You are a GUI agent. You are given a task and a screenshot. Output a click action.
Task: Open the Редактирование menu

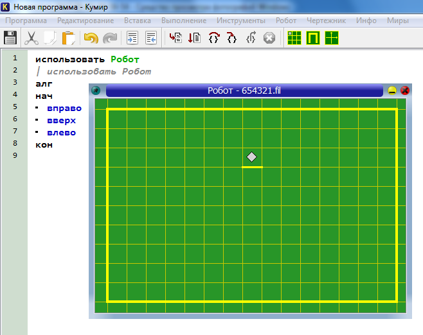tap(85, 21)
